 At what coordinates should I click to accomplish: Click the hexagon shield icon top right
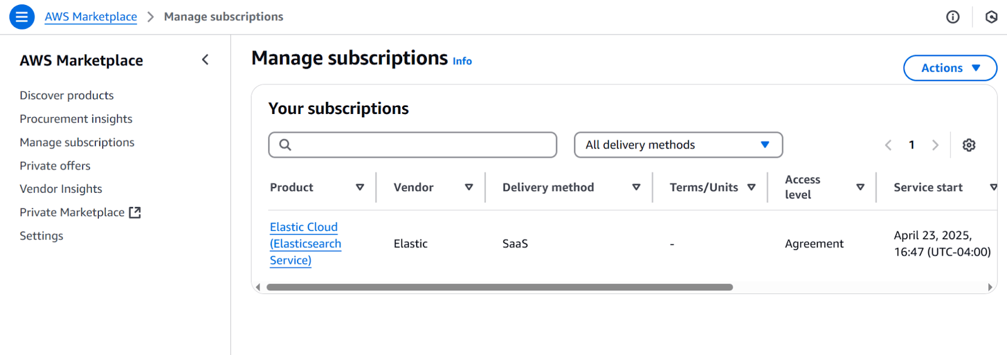coord(991,17)
